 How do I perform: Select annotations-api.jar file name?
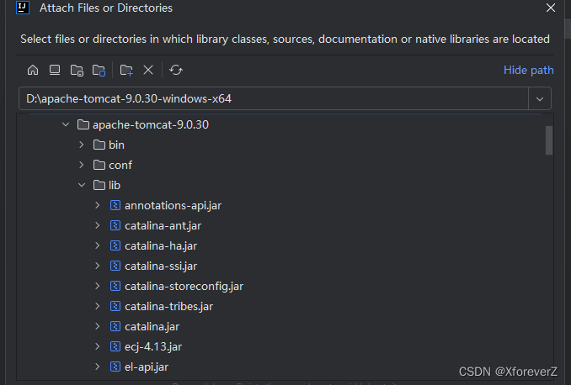[x=173, y=206]
